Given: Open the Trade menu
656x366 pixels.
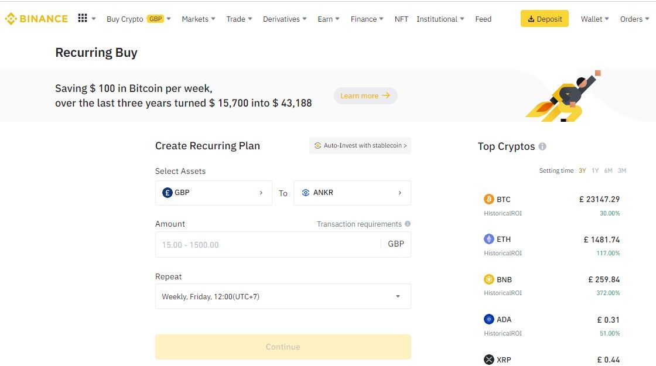Looking at the screenshot, I should [x=239, y=19].
